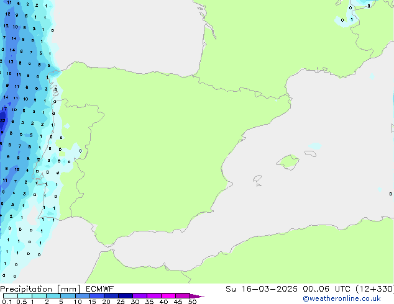This screenshot has height=304, width=394.
Task: Click the 1–2 mm legend color swatch
Action: coord(39,296)
